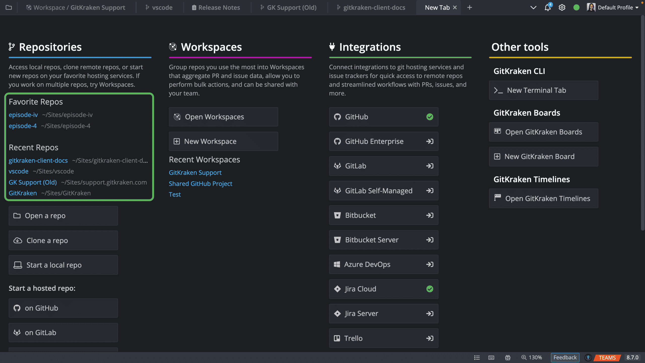645x363 pixels.
Task: Start a hosted repo on GitHub
Action: point(63,308)
